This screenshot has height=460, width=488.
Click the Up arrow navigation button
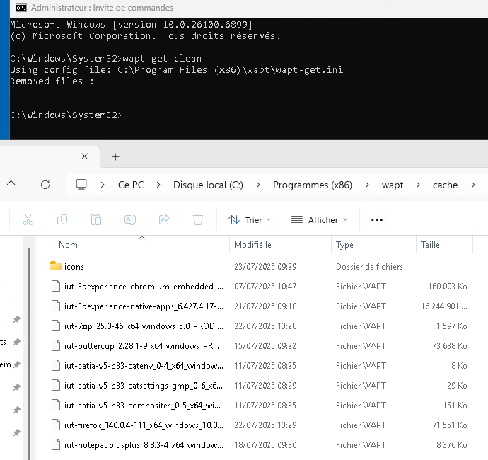pyautogui.click(x=11, y=185)
